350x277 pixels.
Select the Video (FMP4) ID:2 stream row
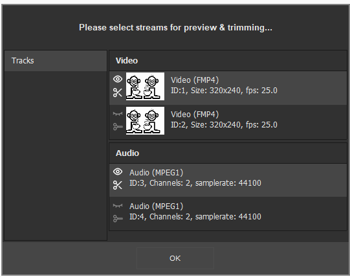pyautogui.click(x=228, y=122)
